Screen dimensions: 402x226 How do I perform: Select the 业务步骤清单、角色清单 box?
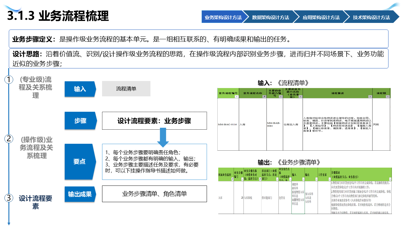155,194
